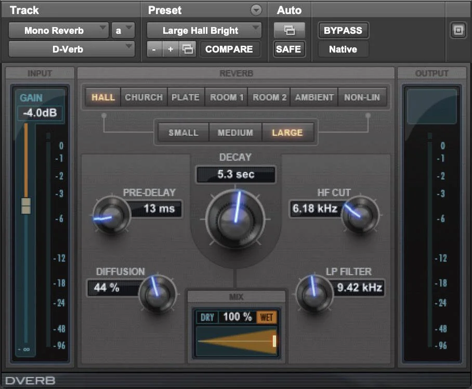Choose the NON-LIN reverb algorithm
Viewport: 472px width, 389px height.
(362, 97)
